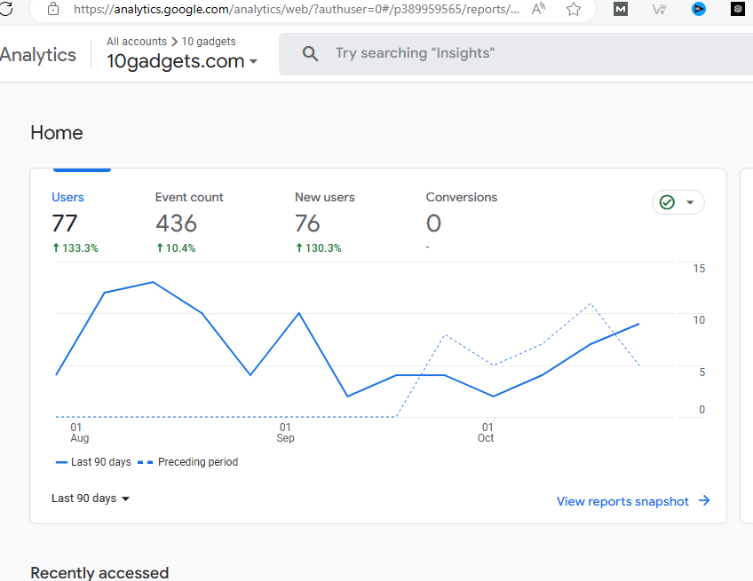Click the Analytics logo text
The width and height of the screenshot is (753, 581).
38,55
